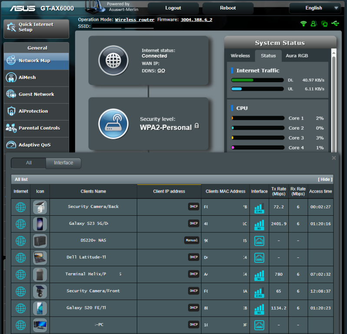The image size is (347, 334).
Task: Click wired interface icon for DS220+ NAS
Action: click(259, 241)
